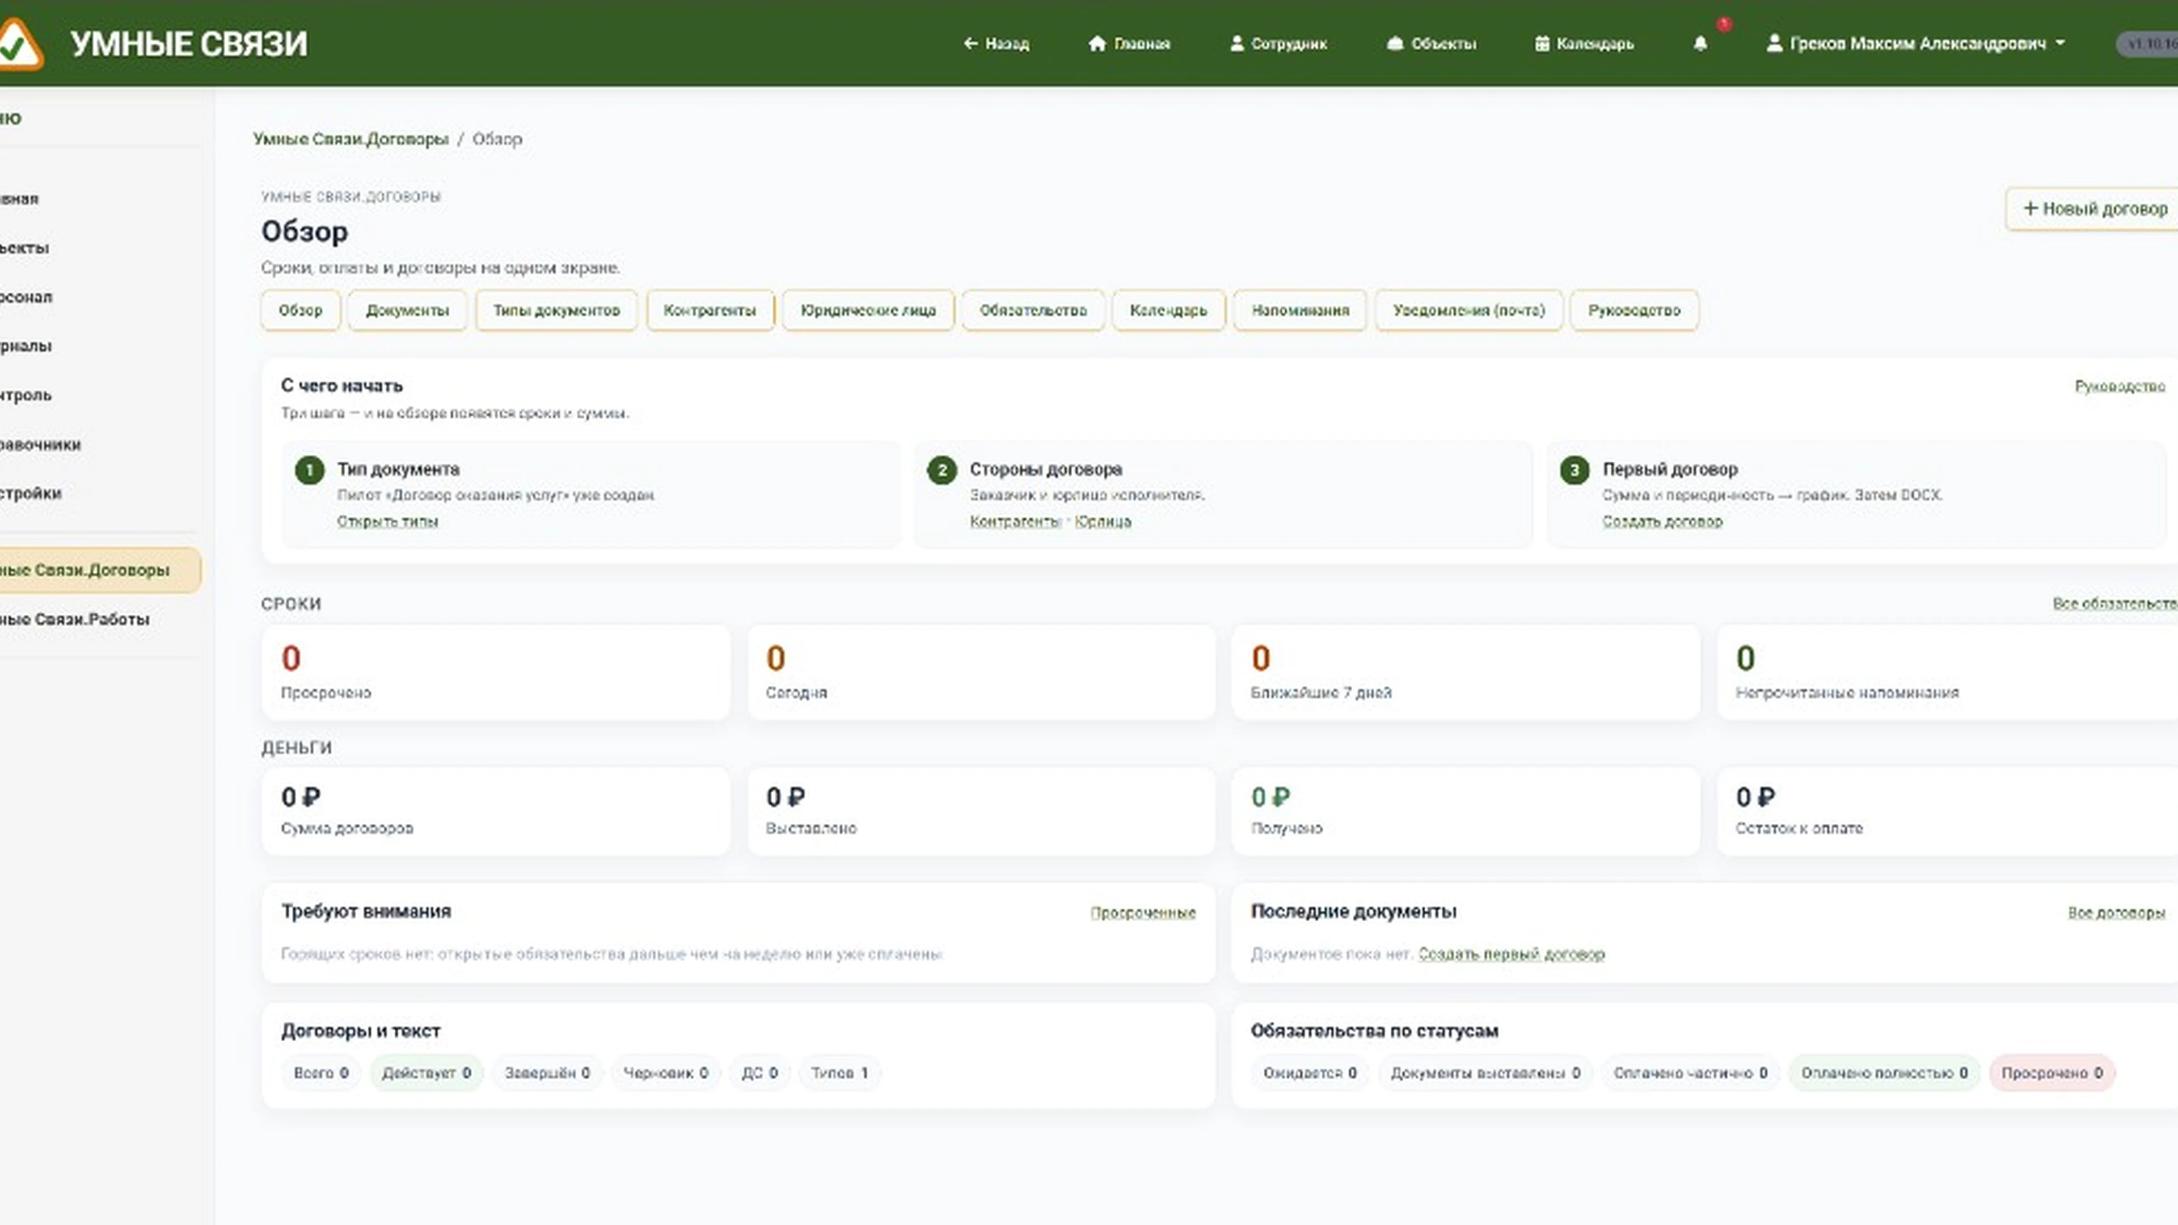Open the Сегодня deadlines card

tap(981, 672)
